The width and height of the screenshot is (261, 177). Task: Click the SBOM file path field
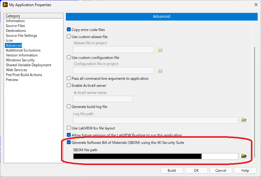pos(156,156)
